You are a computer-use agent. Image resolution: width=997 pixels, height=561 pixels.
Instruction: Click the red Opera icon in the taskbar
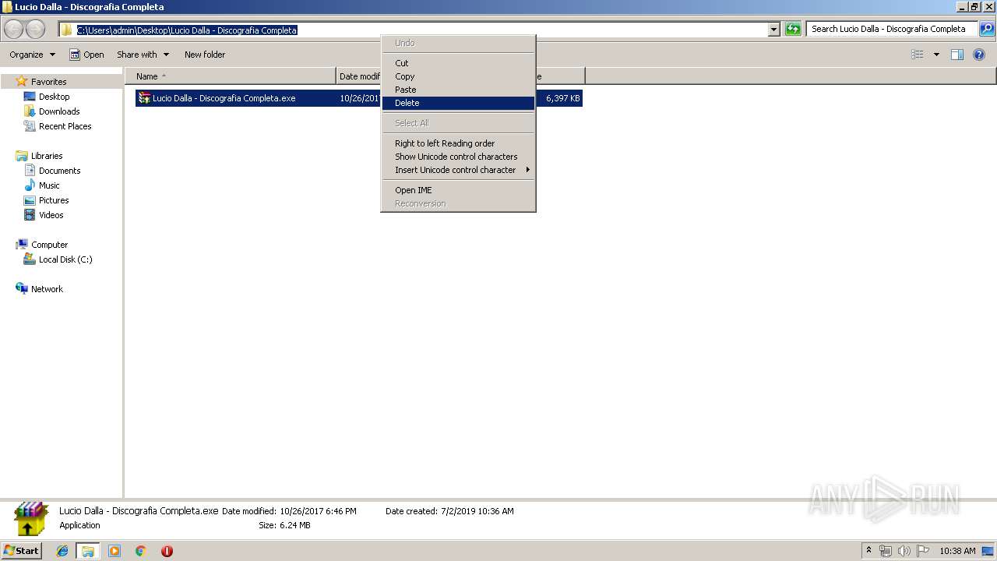pyautogui.click(x=167, y=551)
